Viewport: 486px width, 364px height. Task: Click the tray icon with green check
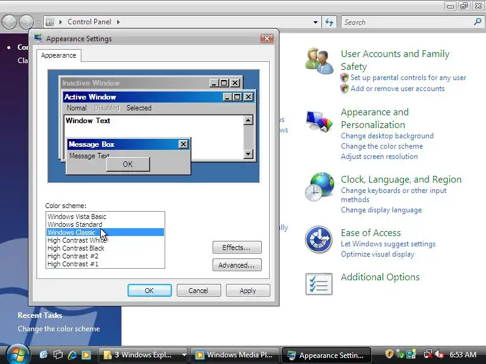(400, 354)
